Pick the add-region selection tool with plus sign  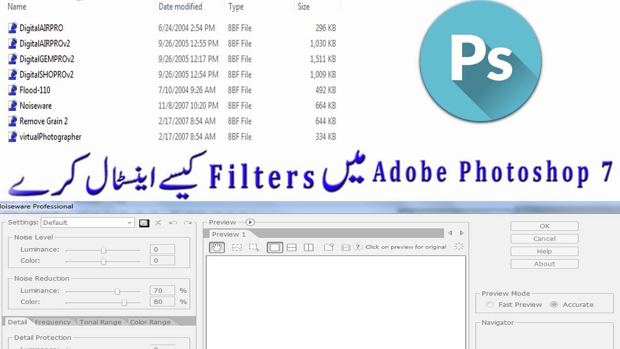pos(254,247)
